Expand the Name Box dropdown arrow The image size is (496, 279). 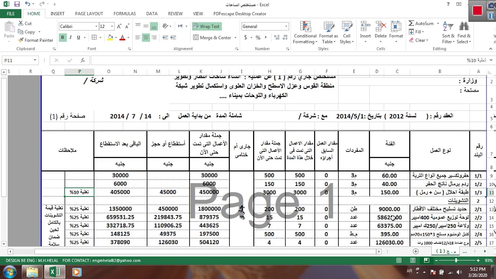[35, 60]
